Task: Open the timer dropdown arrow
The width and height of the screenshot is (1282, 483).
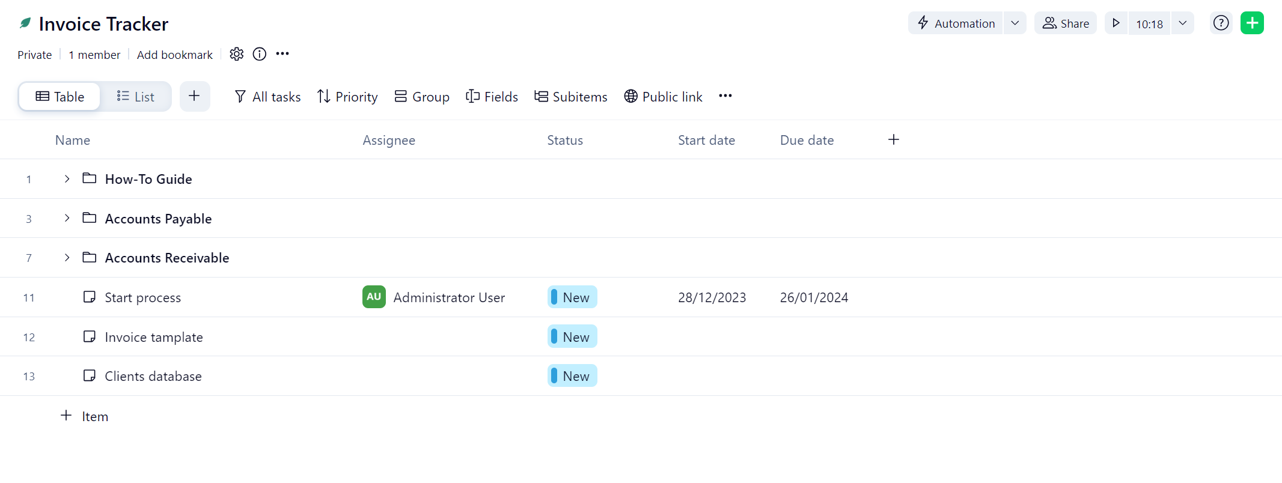Action: pos(1182,23)
